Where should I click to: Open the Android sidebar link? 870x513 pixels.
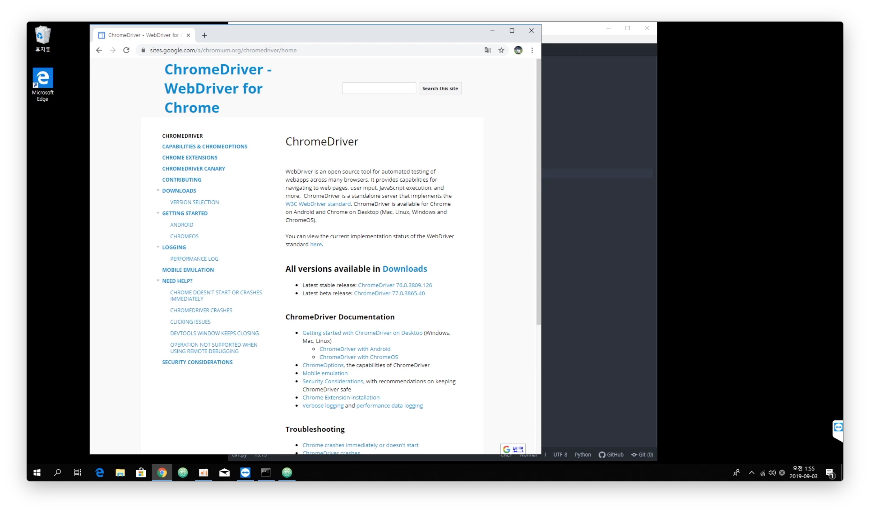click(181, 225)
